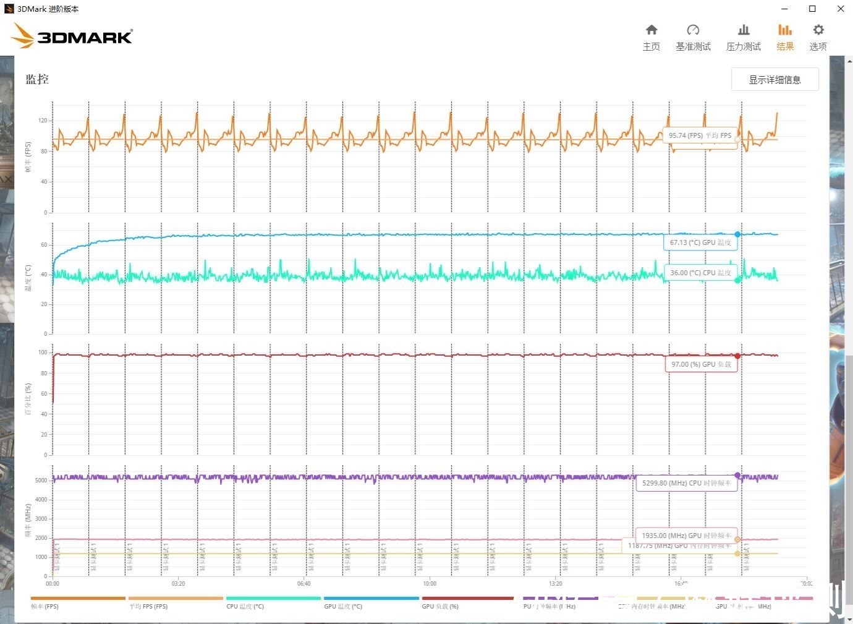Toggle the 帧率 (FPS) legend series
853x624 pixels.
tap(78, 602)
